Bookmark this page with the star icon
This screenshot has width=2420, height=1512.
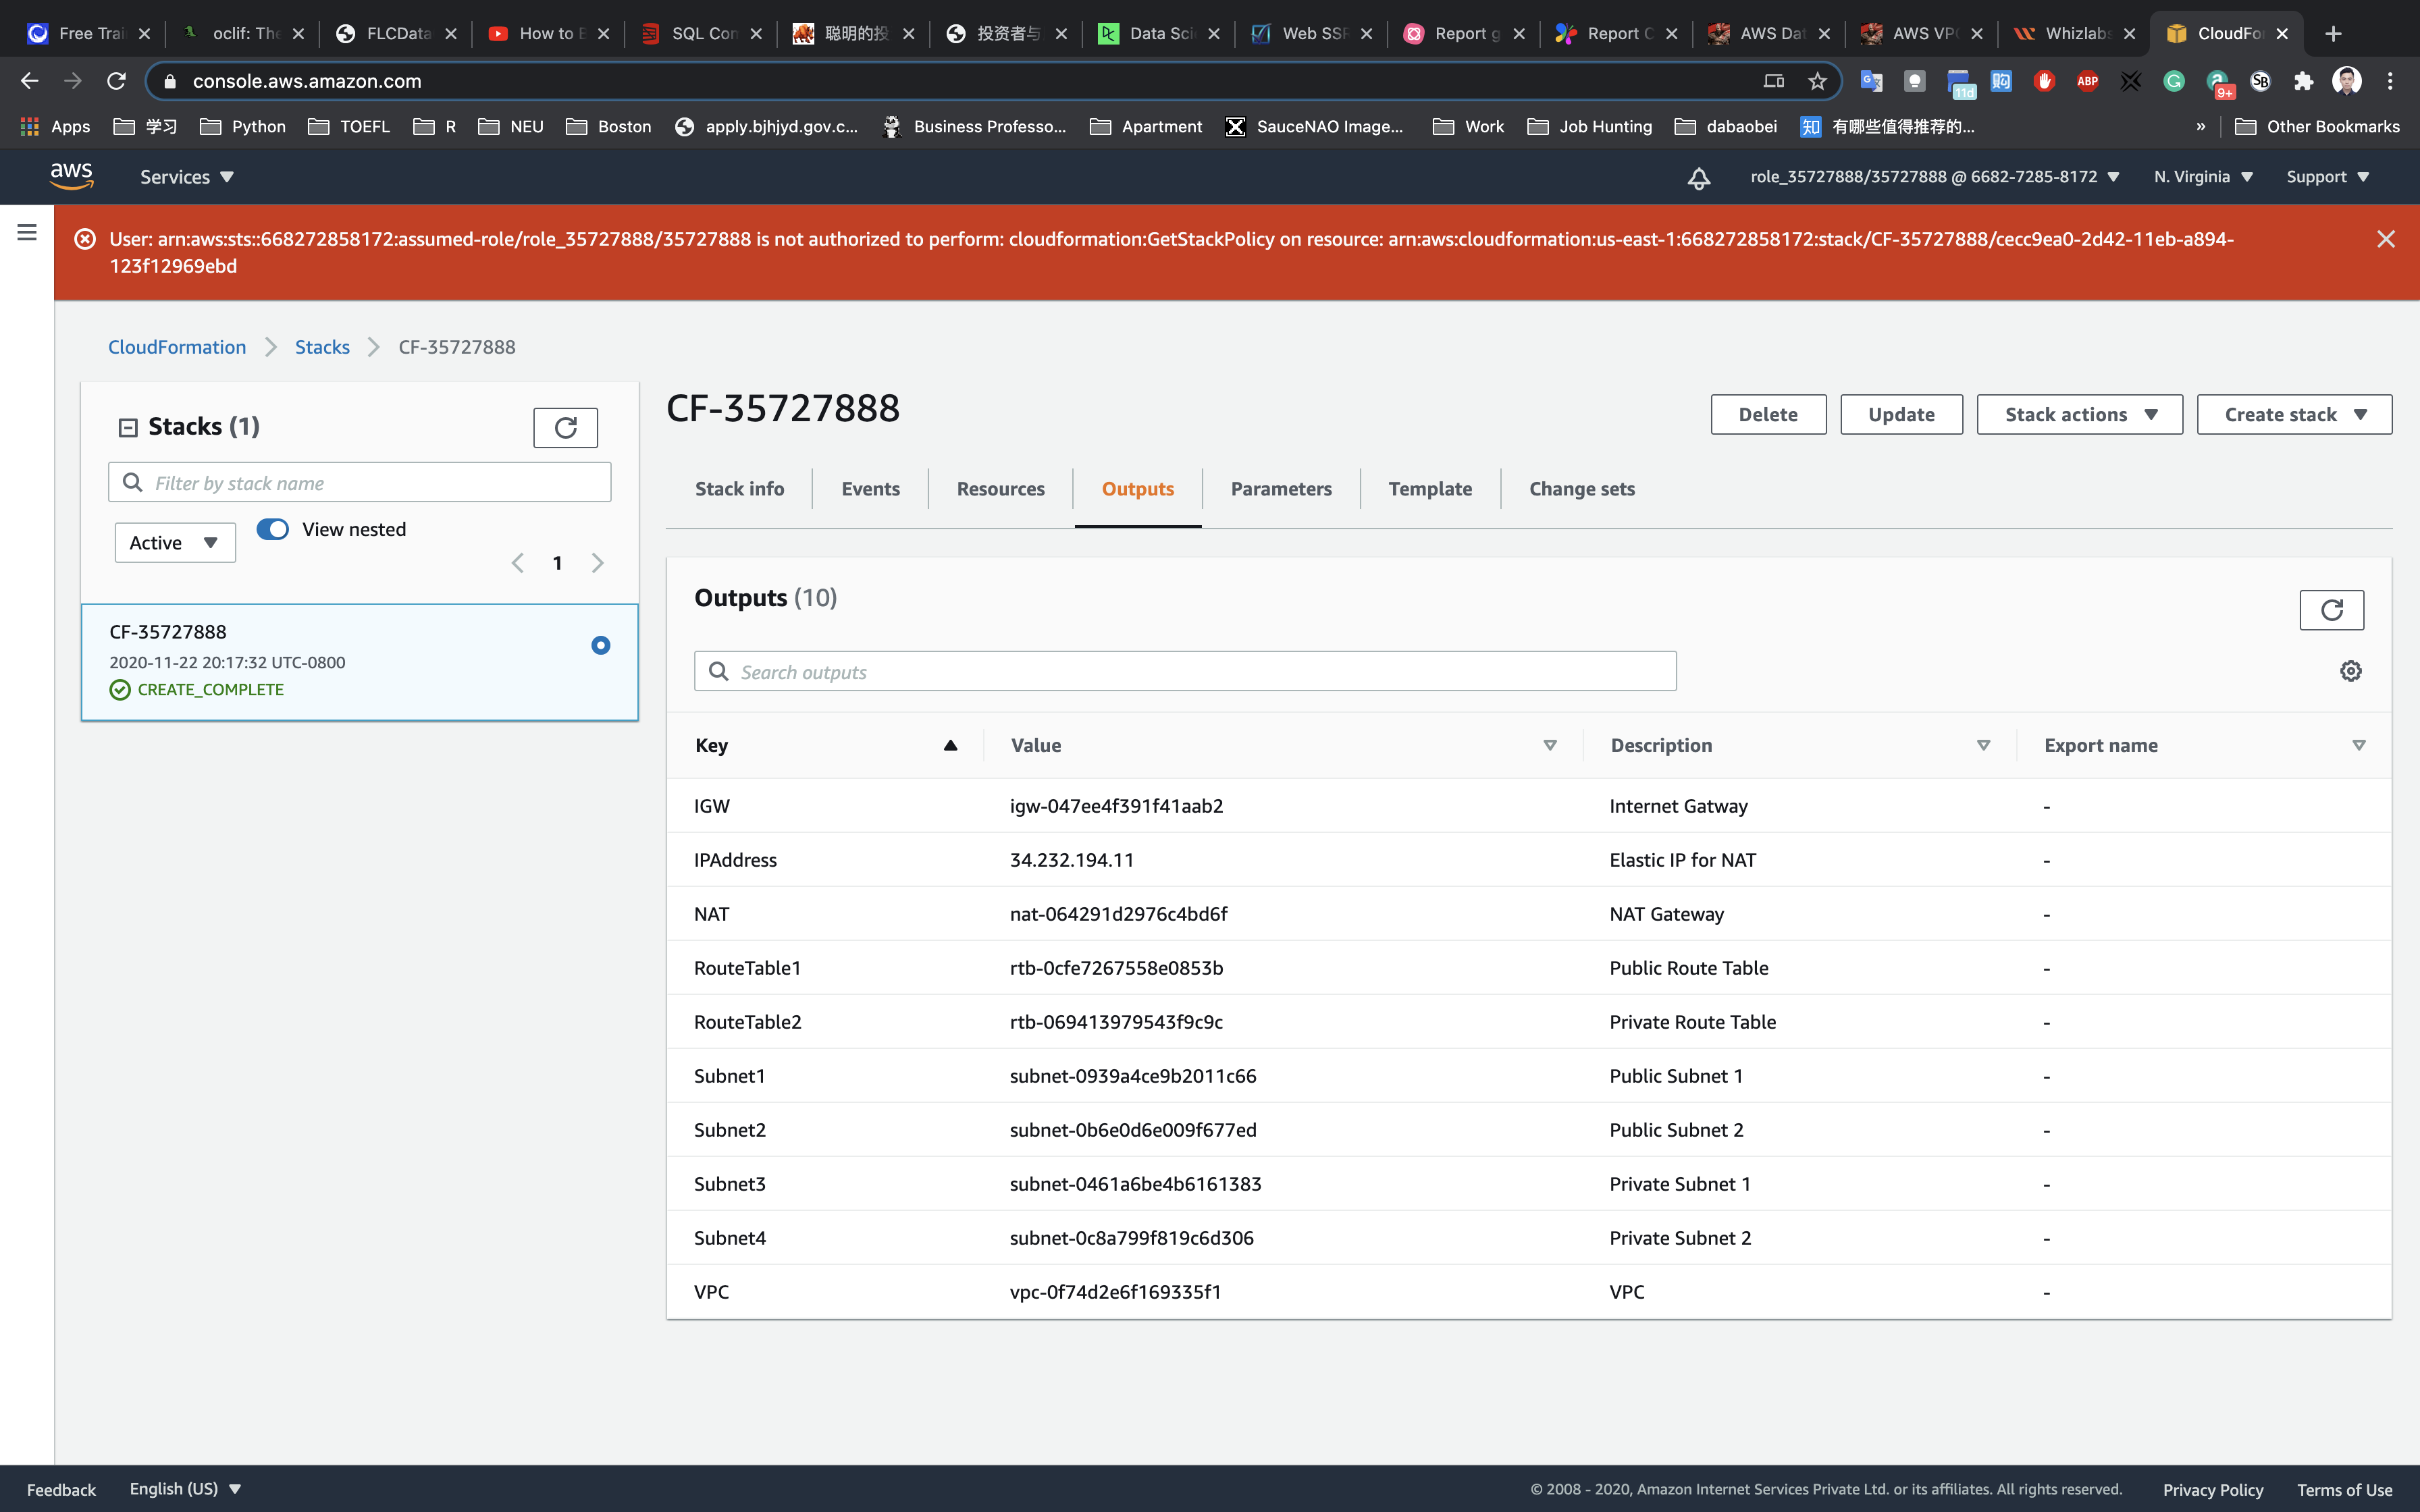point(1817,81)
